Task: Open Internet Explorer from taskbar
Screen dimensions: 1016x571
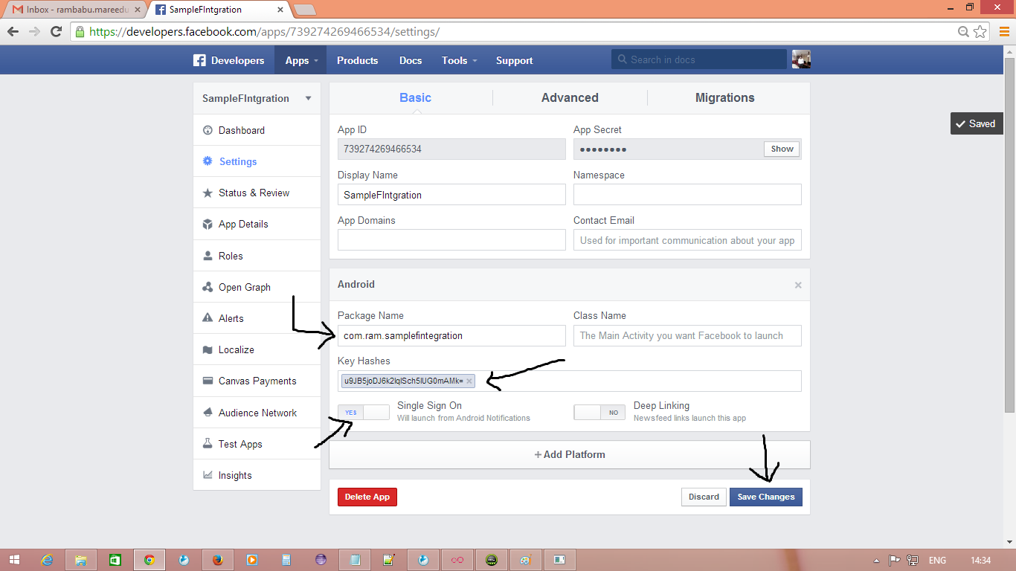Action: point(47,560)
